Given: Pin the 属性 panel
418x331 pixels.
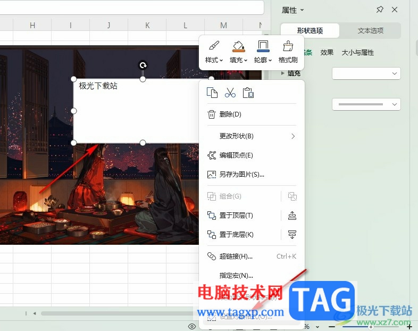Looking at the screenshot, I should pyautogui.click(x=380, y=10).
